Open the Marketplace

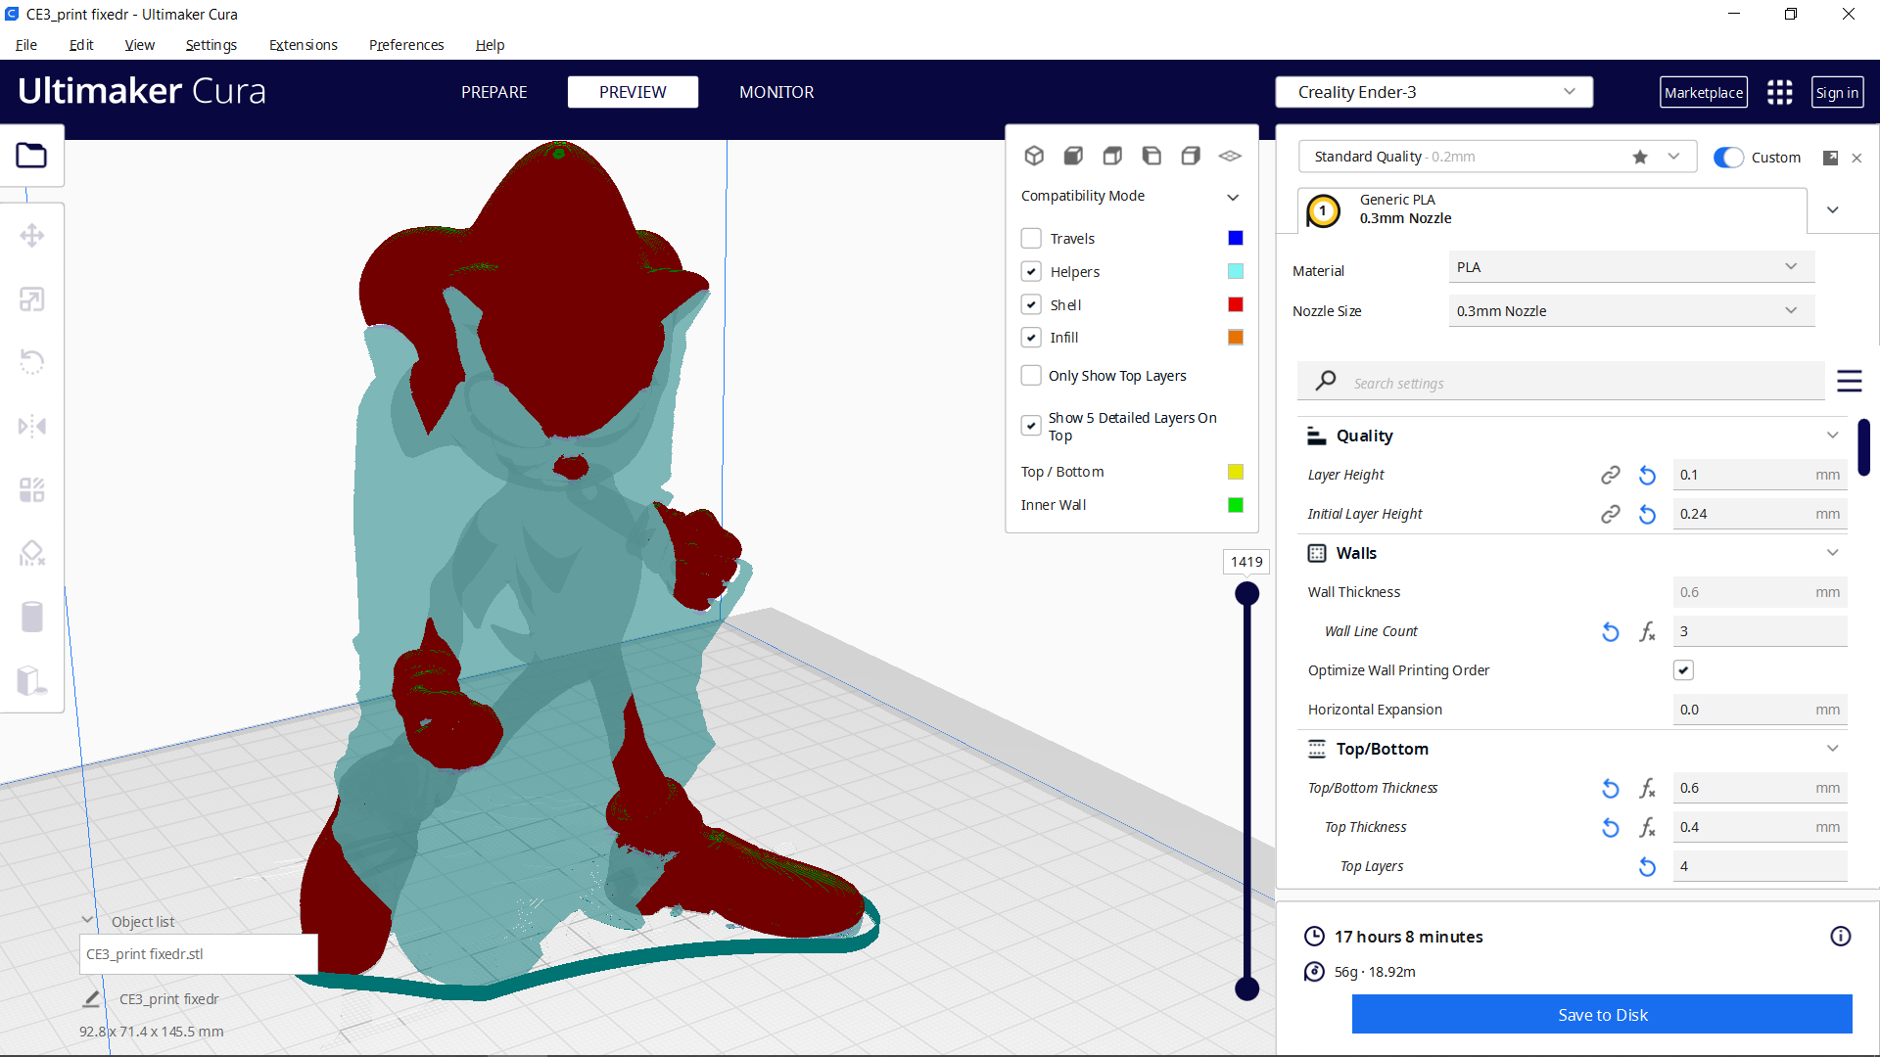click(1704, 92)
